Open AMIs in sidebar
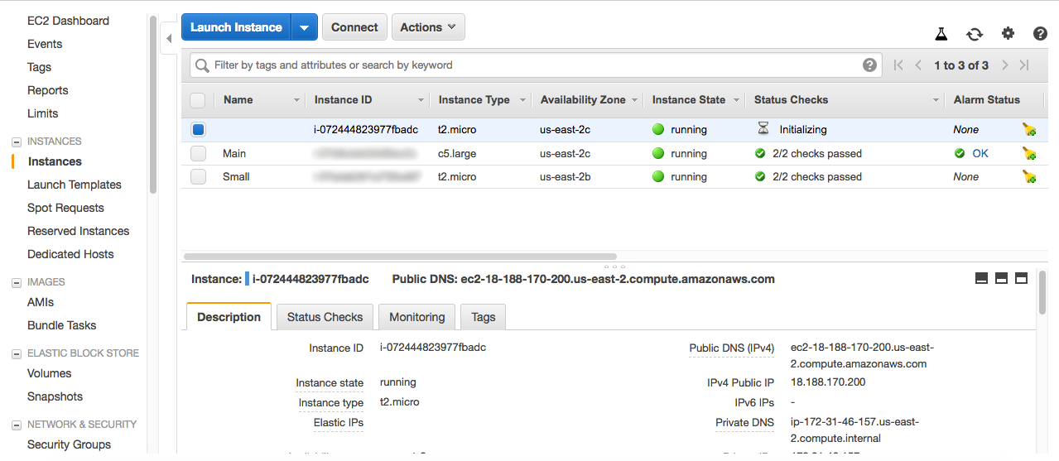Viewport: 1059px width, 461px height. coord(41,302)
